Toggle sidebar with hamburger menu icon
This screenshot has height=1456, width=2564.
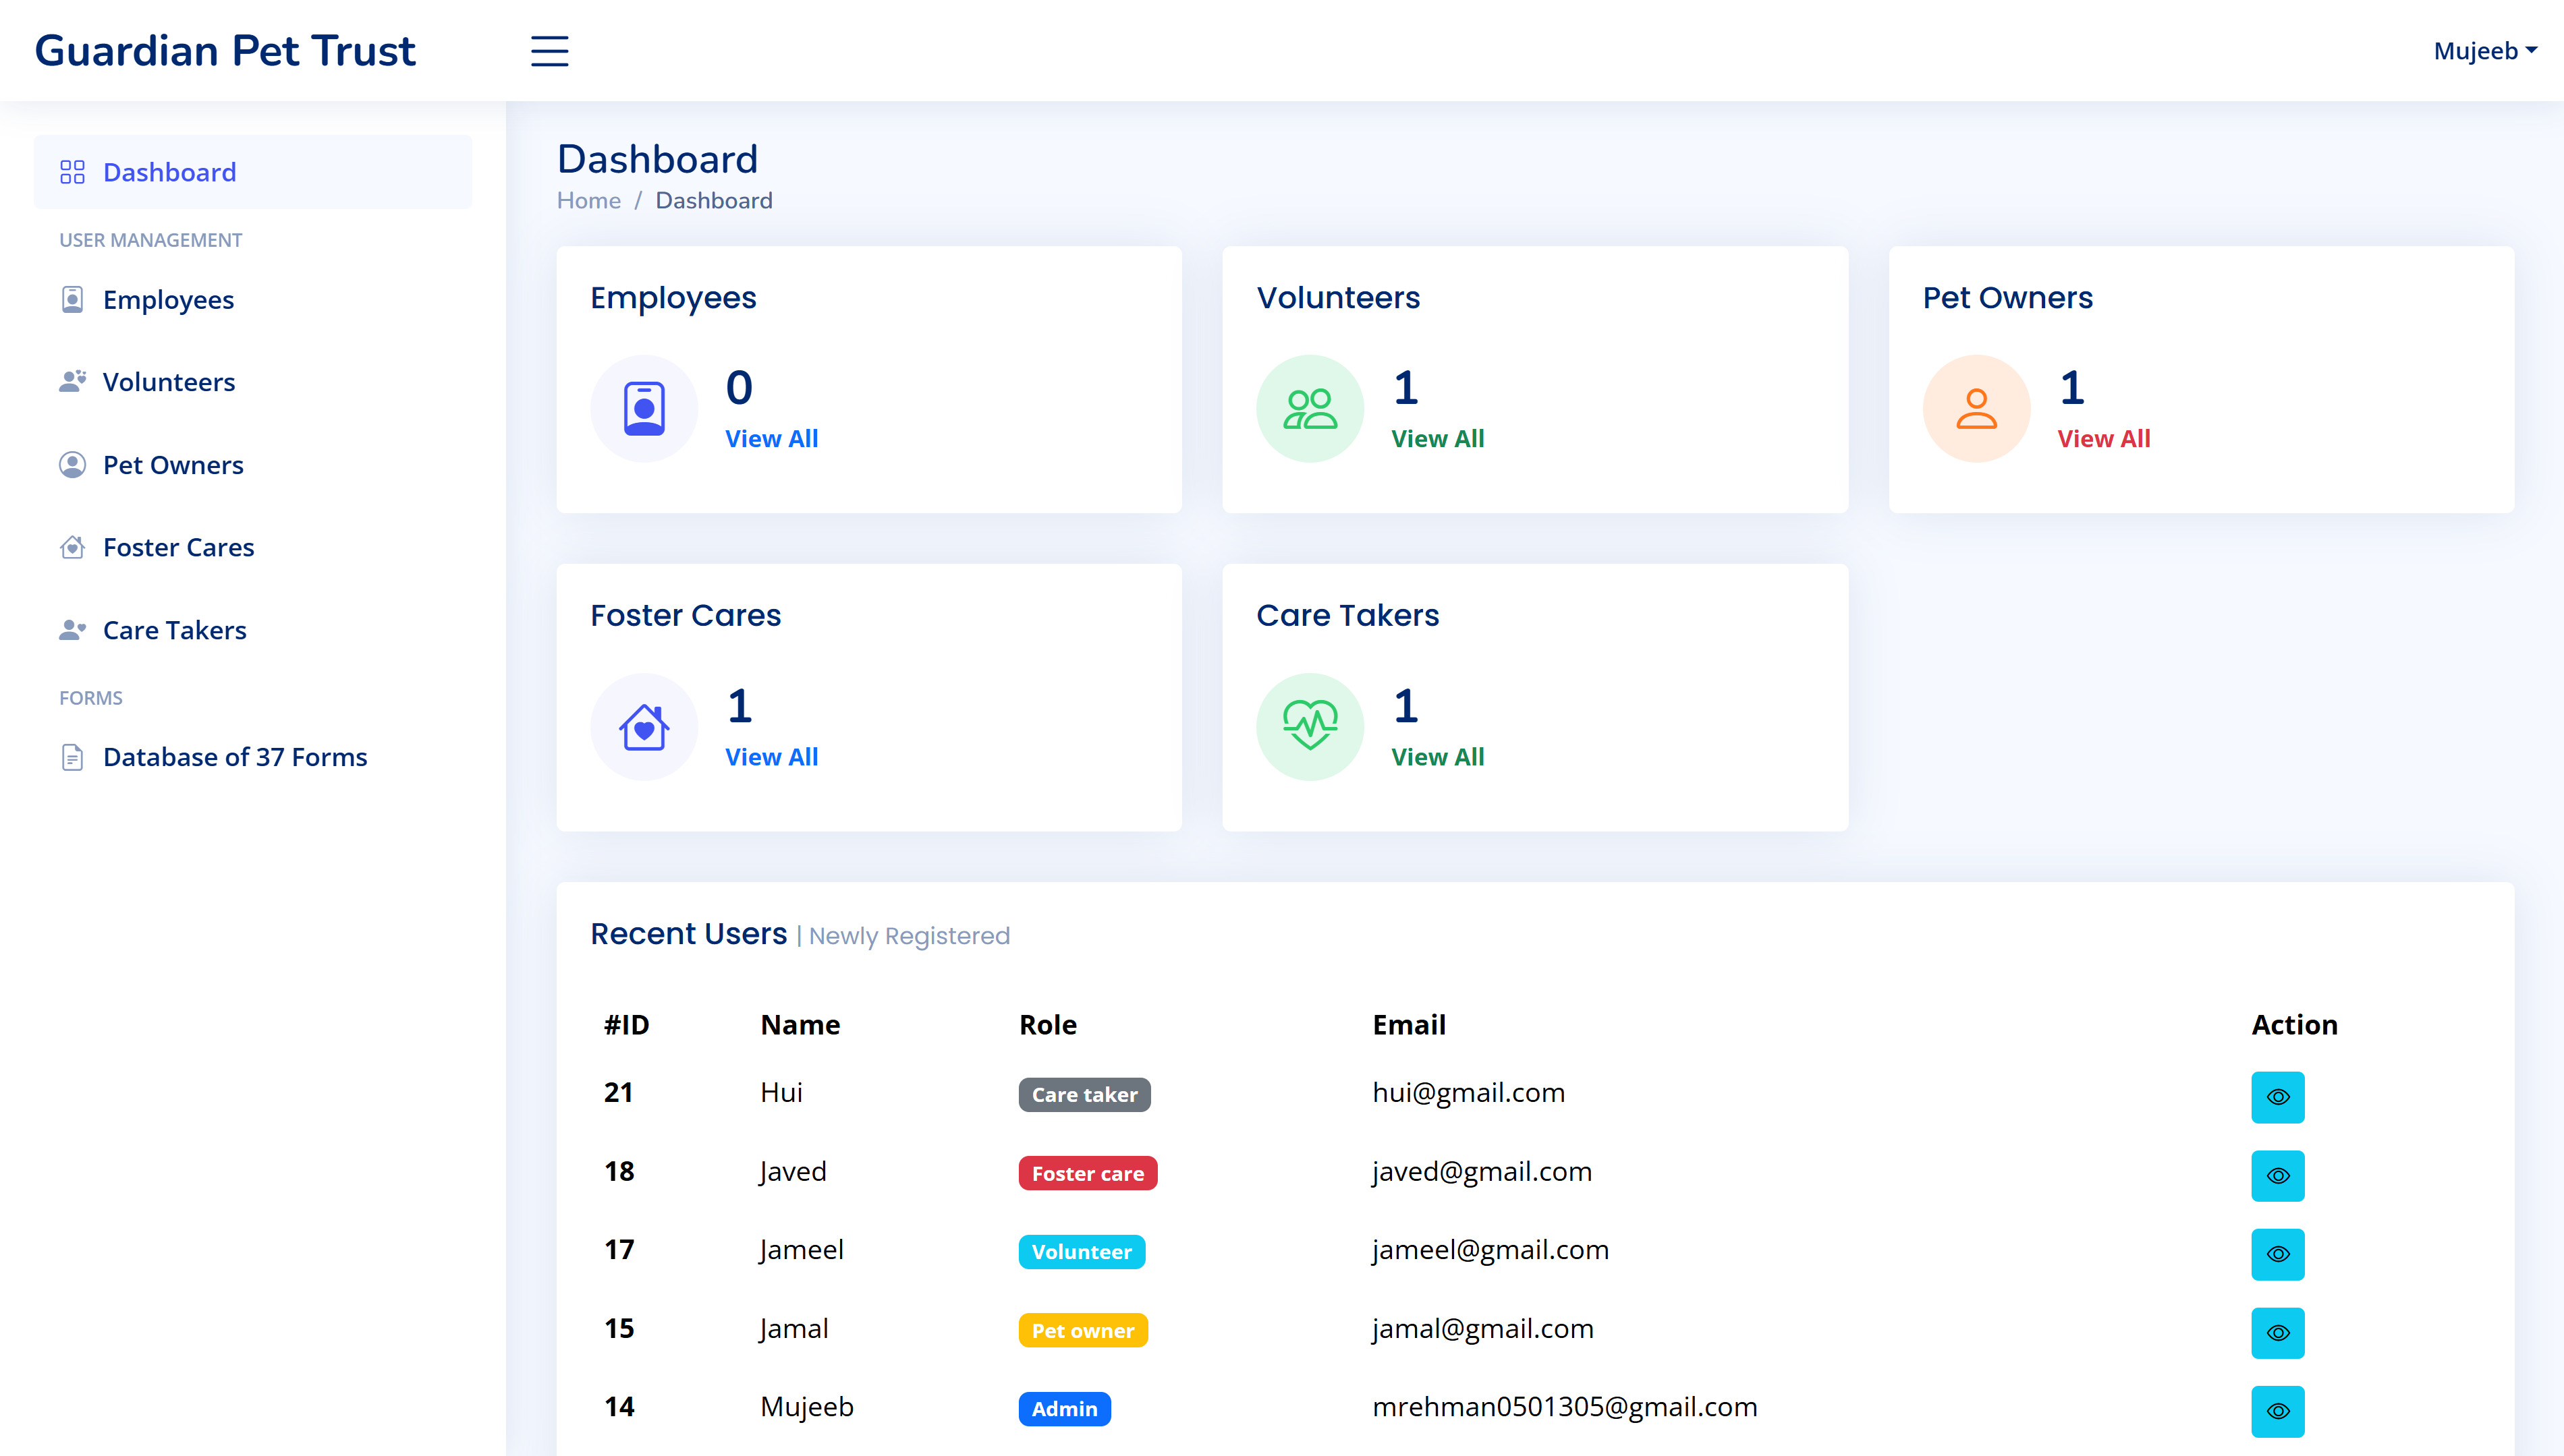(549, 51)
